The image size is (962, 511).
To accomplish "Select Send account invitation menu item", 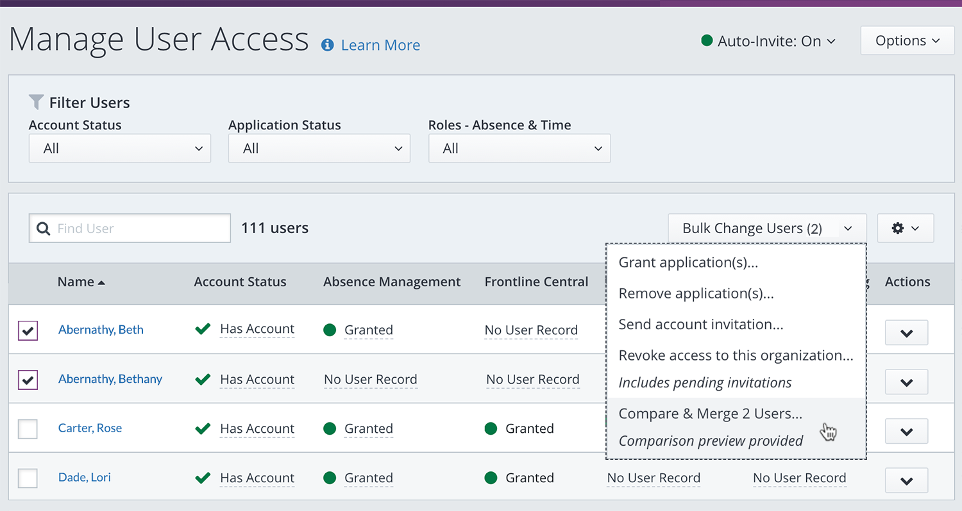I will pyautogui.click(x=700, y=325).
